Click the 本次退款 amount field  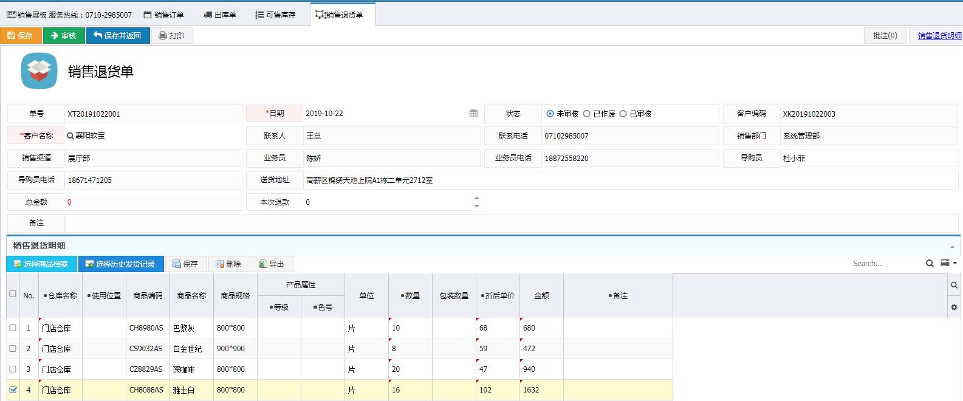pyautogui.click(x=388, y=202)
